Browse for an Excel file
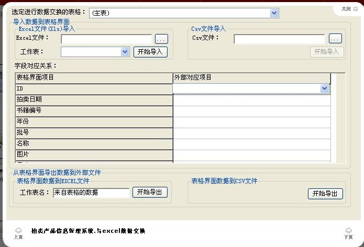Image resolution: width=364 pixels, height=247 pixels. [161, 39]
